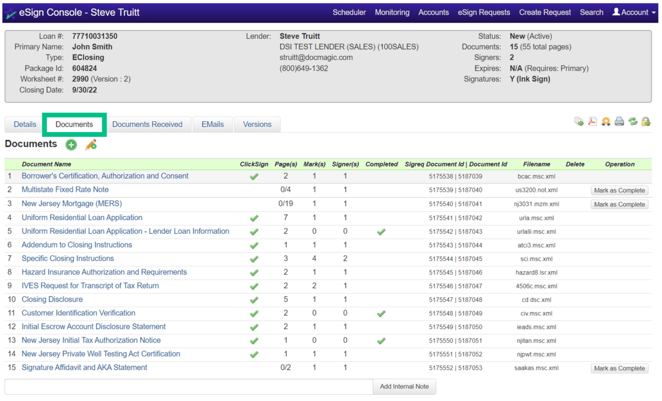Viewport: 662px width, 401px height.
Task: Click ClickSign checkmark for Hazard Insurance row
Action: point(254,273)
